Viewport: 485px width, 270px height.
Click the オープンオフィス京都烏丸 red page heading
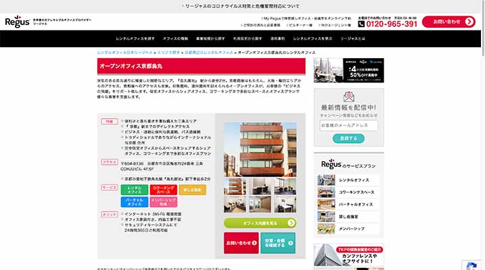202,66
